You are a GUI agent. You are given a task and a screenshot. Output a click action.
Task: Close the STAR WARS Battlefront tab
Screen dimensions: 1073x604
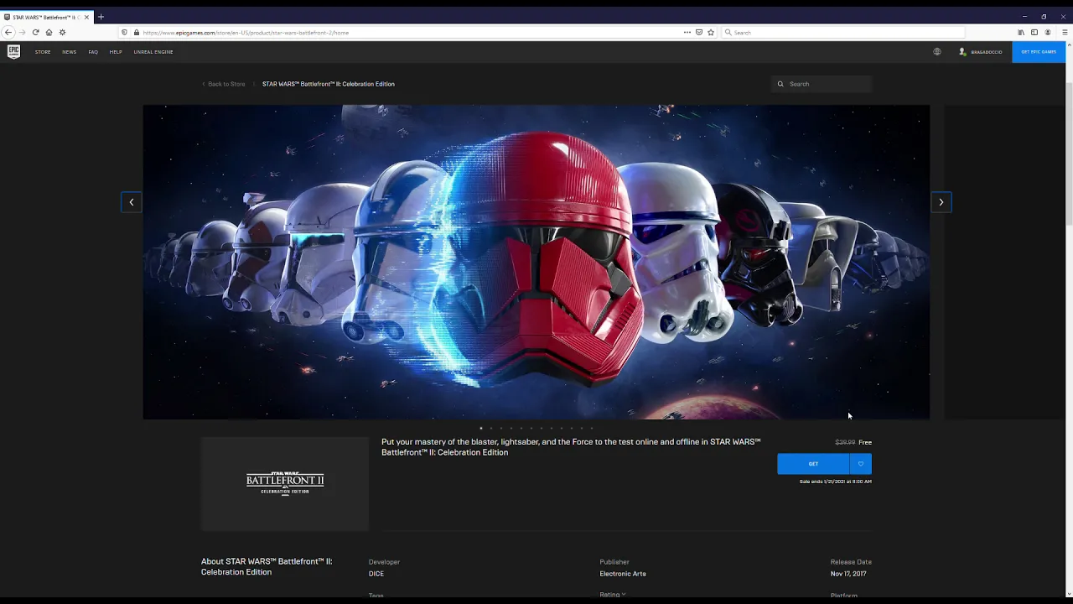pos(86,17)
